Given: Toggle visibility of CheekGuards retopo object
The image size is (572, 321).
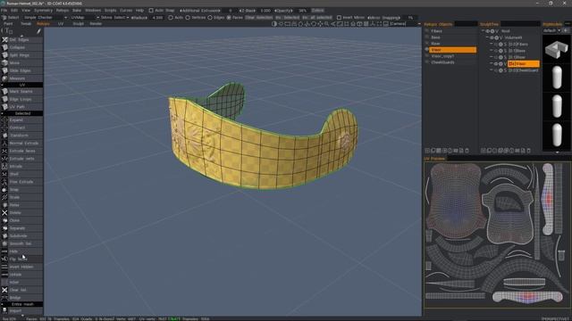Looking at the screenshot, I should (x=427, y=62).
